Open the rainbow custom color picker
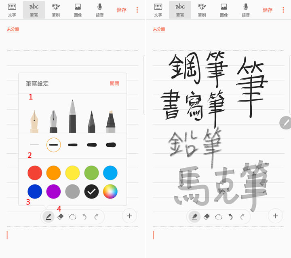The height and width of the screenshot is (258, 291). click(110, 192)
